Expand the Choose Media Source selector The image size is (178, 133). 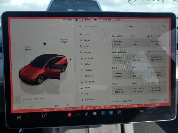click(x=35, y=99)
